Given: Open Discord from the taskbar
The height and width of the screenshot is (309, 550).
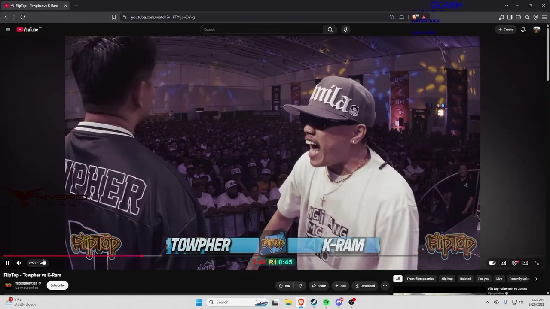Looking at the screenshot, I should coord(339,302).
